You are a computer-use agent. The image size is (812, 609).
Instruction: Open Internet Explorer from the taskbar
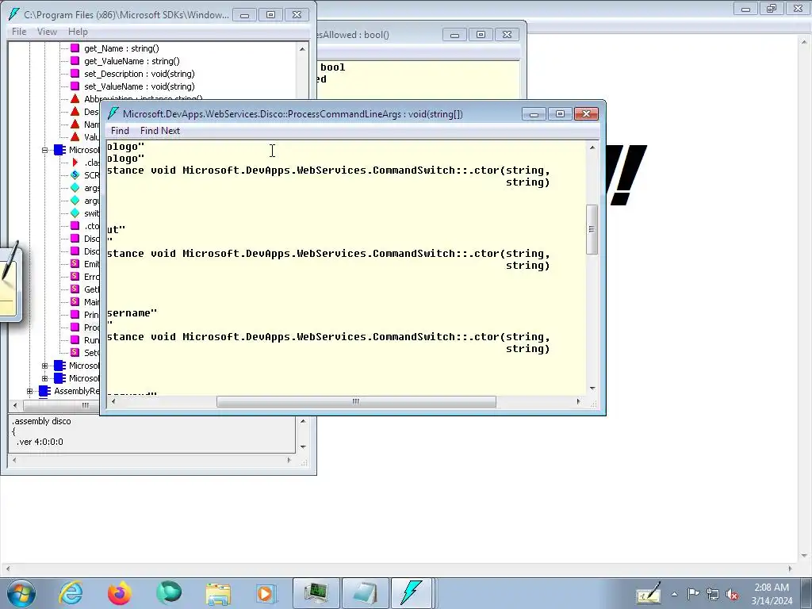71,593
